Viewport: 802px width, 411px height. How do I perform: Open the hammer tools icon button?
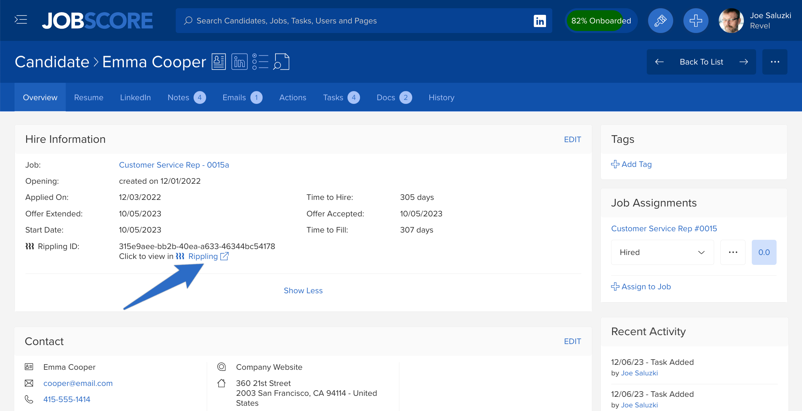(x=660, y=21)
